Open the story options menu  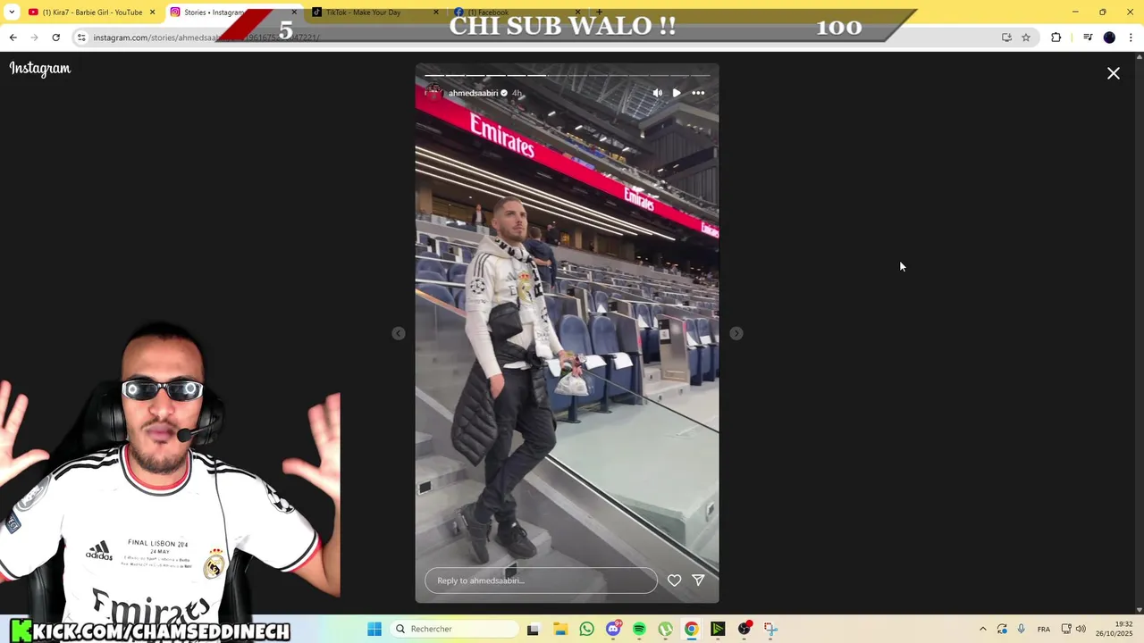click(698, 93)
